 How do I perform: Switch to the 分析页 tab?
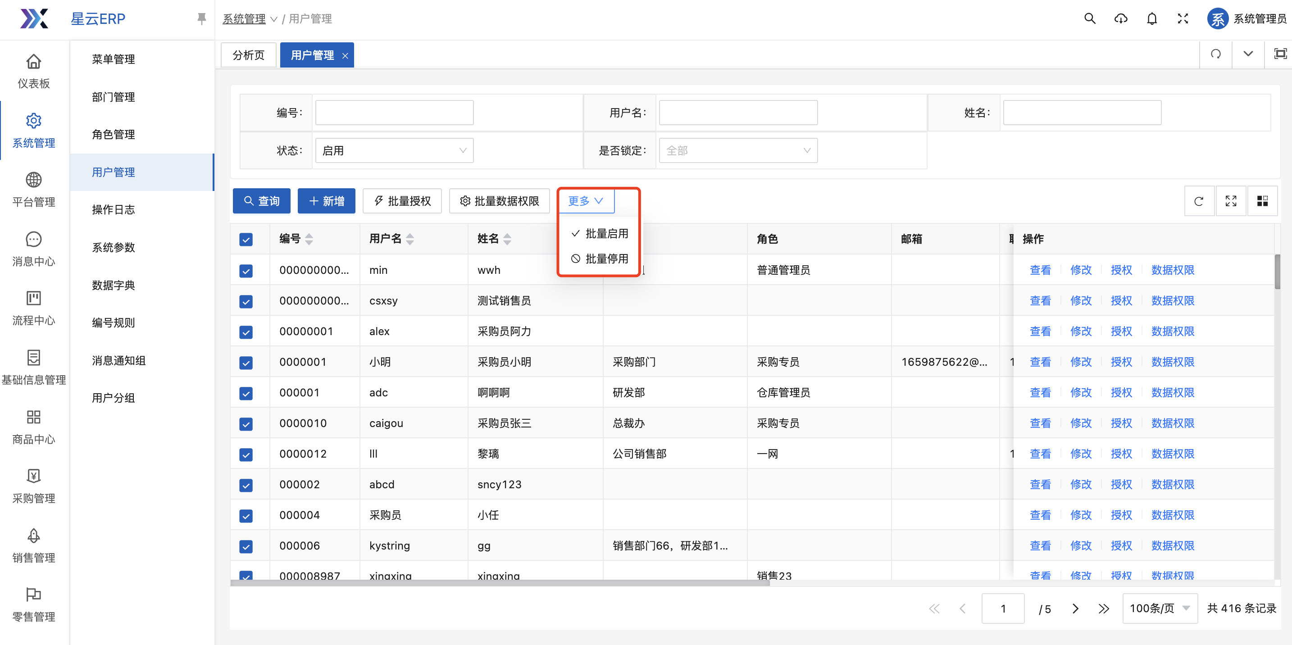tap(249, 55)
